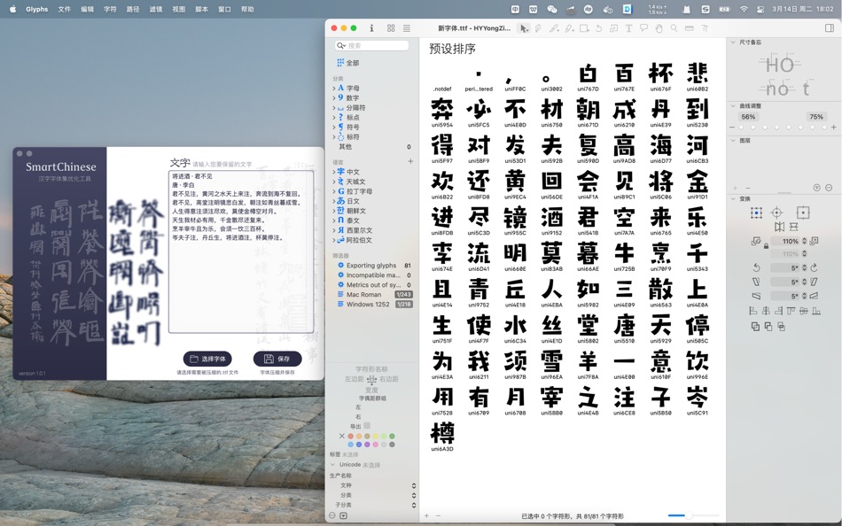Choose the Zoom magnifier tool

click(674, 28)
